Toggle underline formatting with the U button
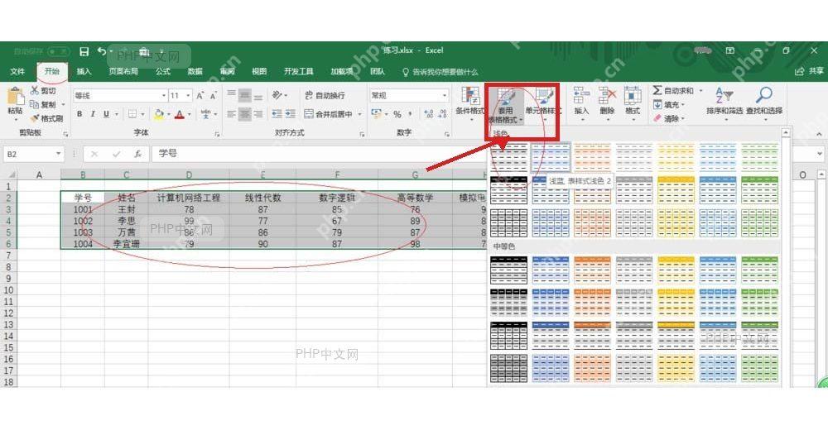 pos(106,113)
